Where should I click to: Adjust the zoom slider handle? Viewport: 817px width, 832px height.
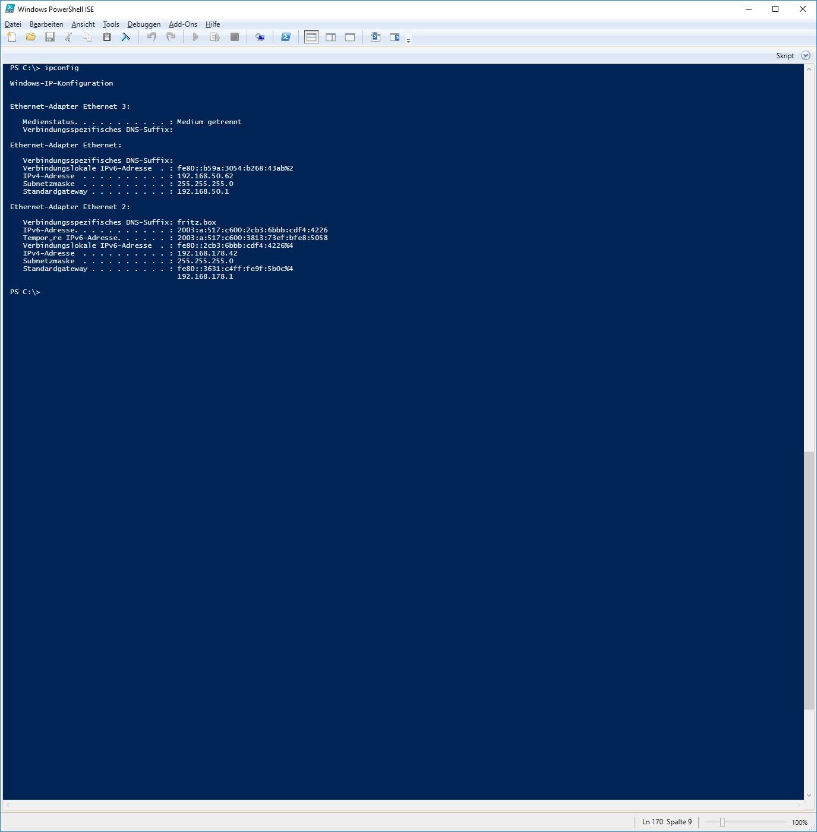pyautogui.click(x=723, y=822)
